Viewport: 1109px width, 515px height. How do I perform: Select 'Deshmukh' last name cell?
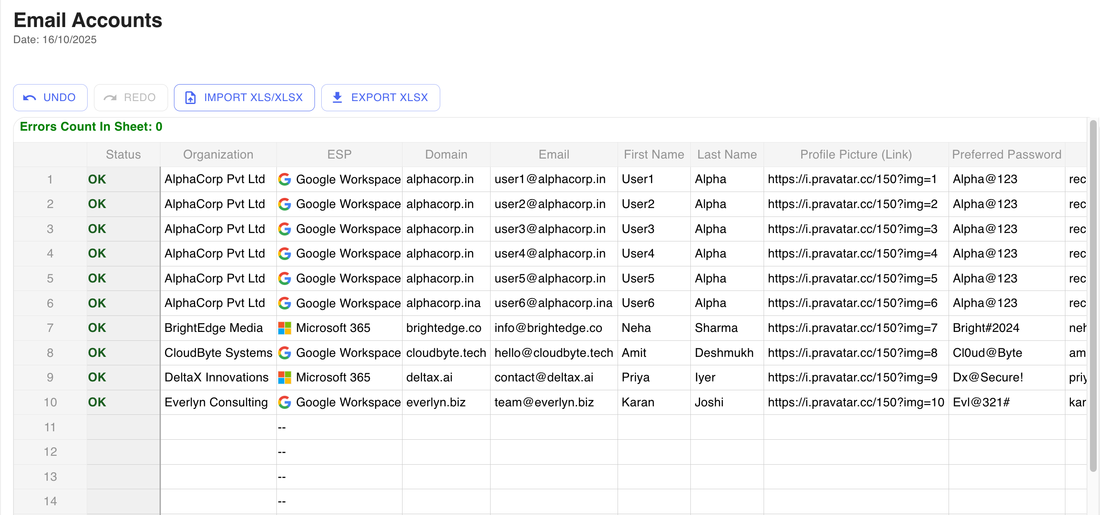point(727,353)
